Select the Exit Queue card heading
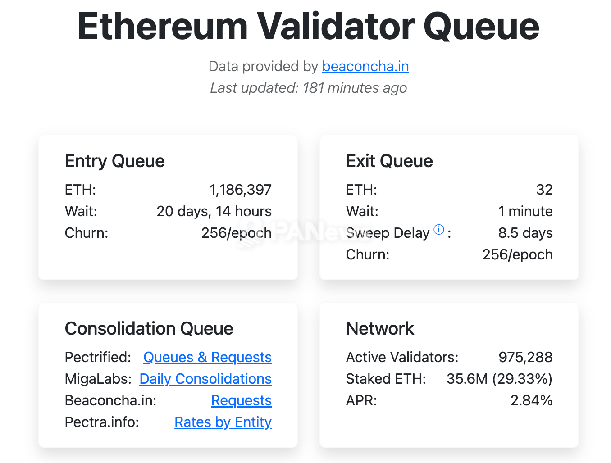 click(389, 161)
